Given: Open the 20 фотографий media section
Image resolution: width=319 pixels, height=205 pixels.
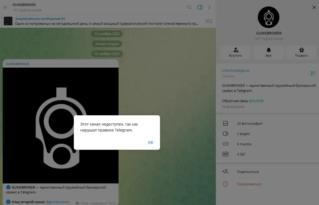Looking at the screenshot, I should point(267,123).
